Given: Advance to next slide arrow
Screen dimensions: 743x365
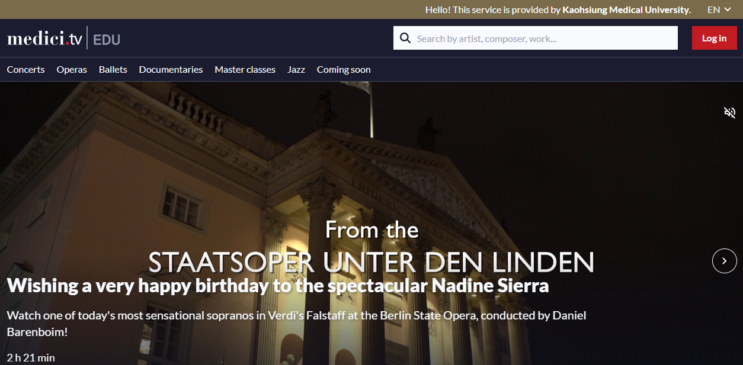Looking at the screenshot, I should point(724,260).
